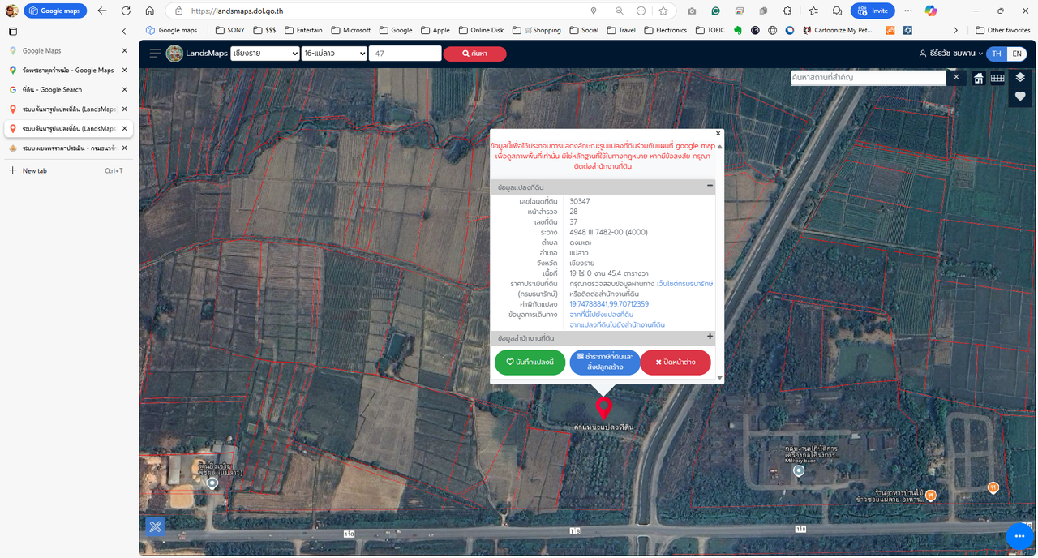Switch language to TH
1038x558 pixels.
point(997,54)
